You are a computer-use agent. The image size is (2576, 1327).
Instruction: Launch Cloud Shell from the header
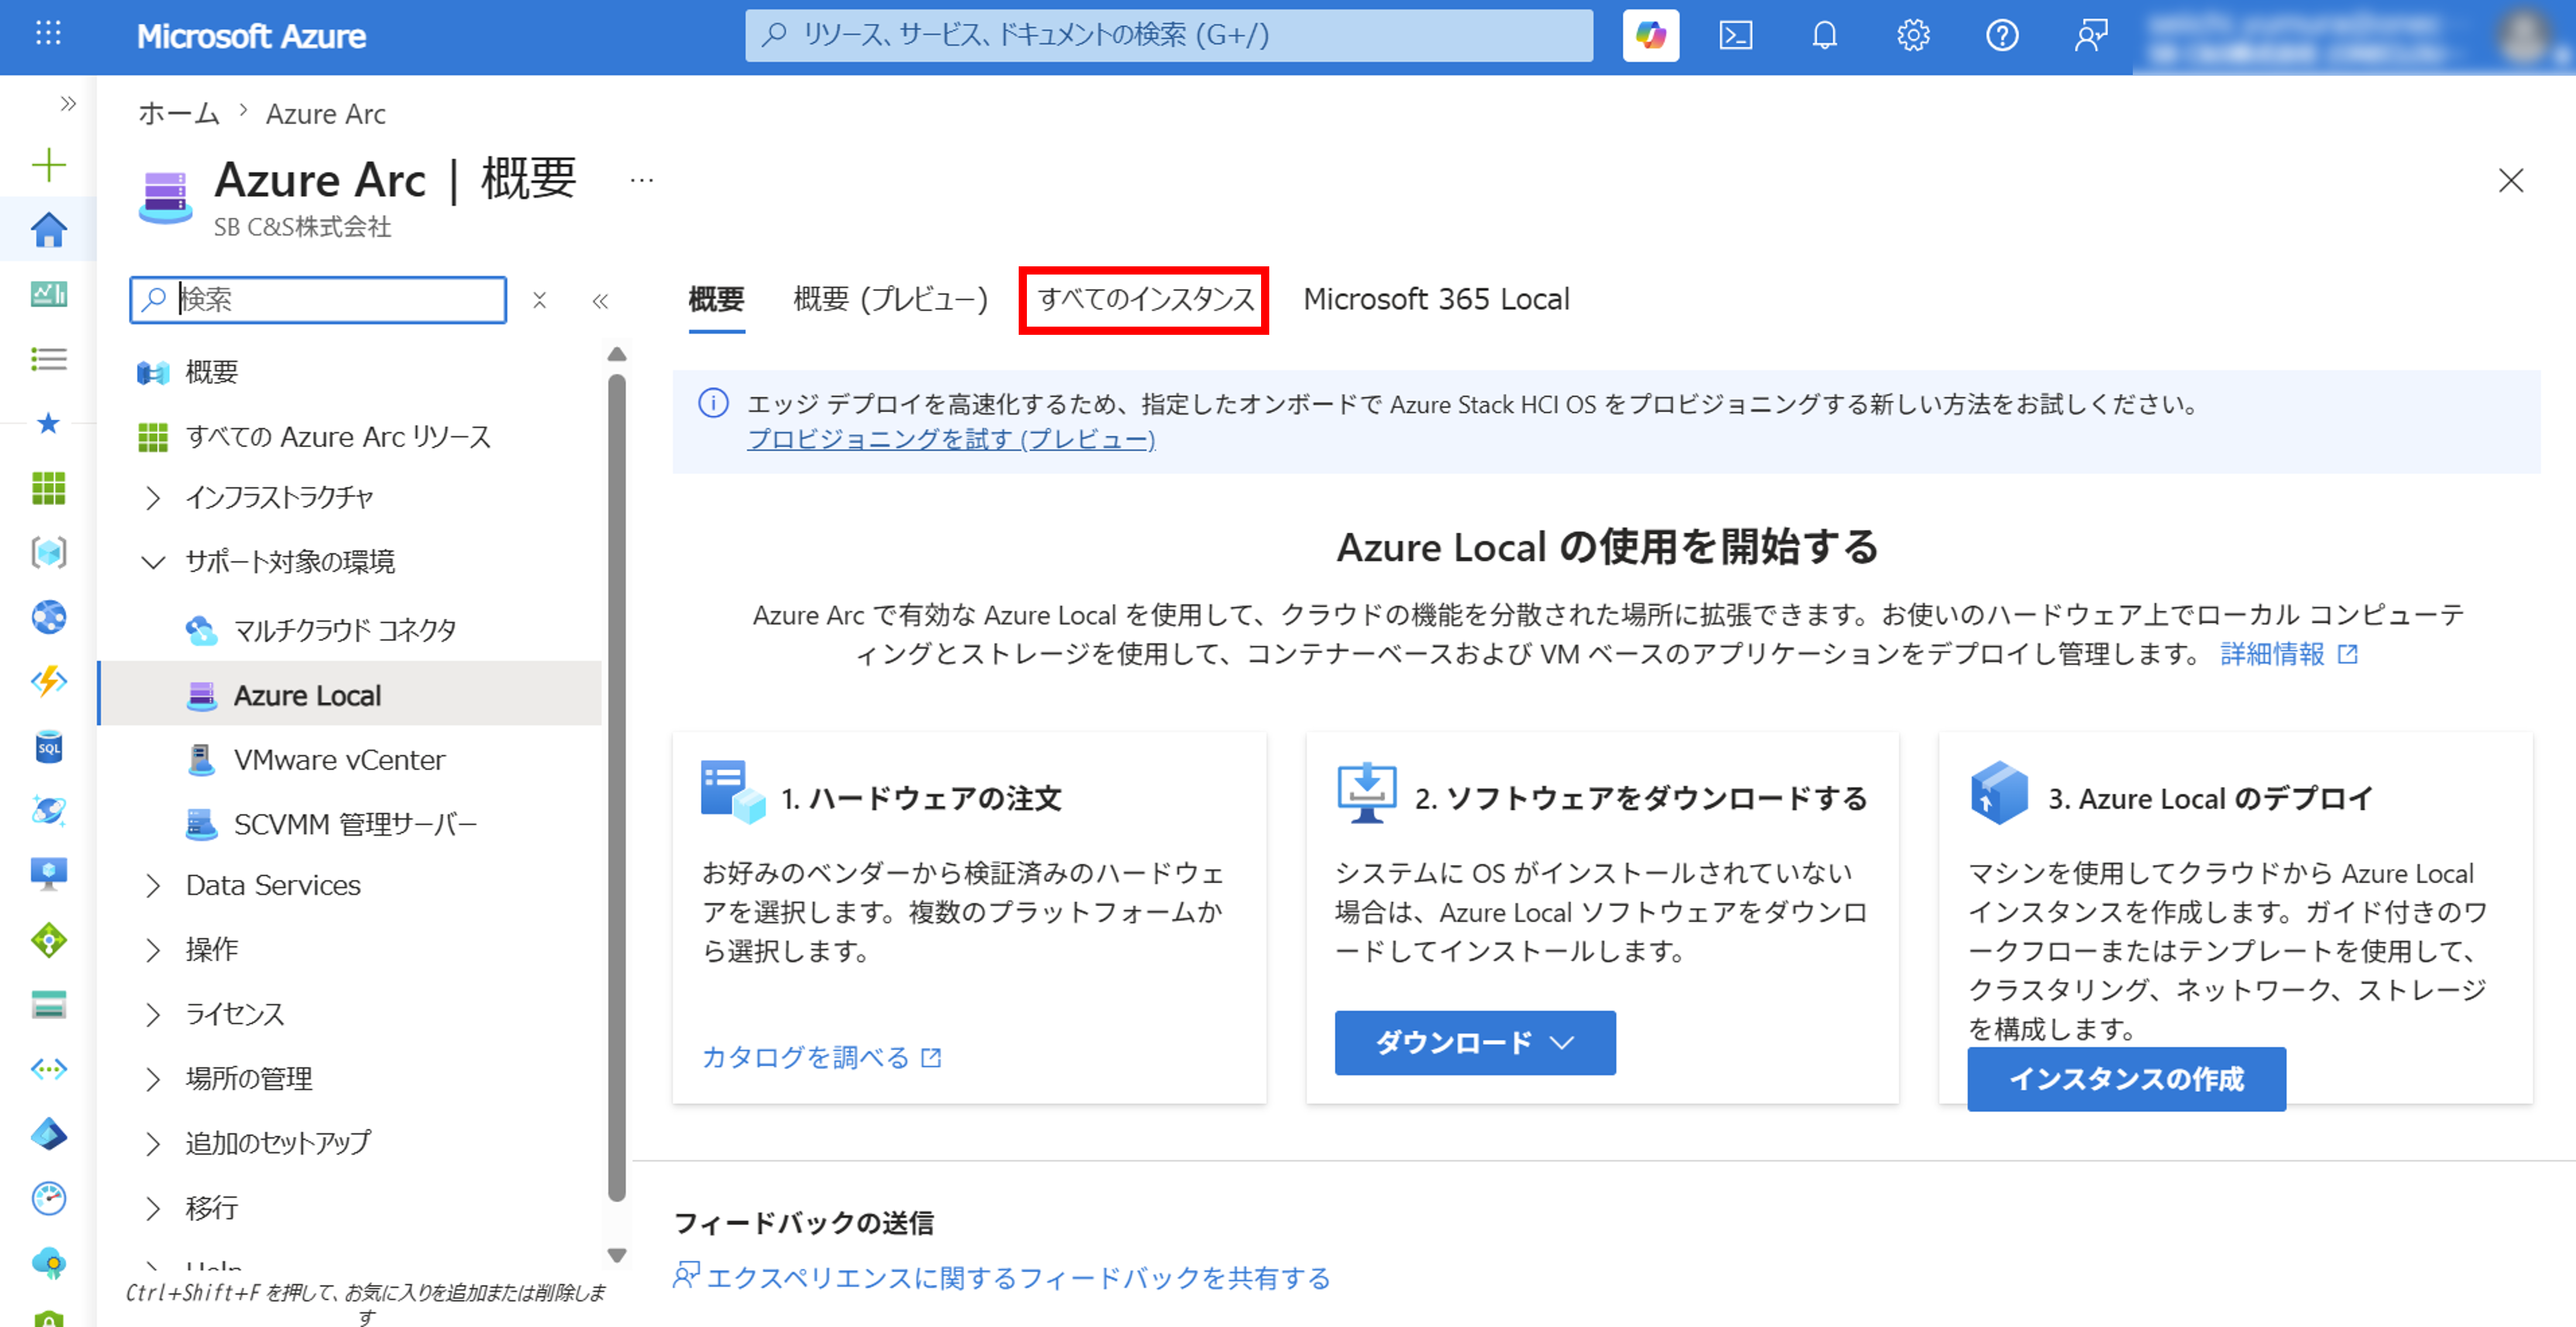coord(1736,36)
